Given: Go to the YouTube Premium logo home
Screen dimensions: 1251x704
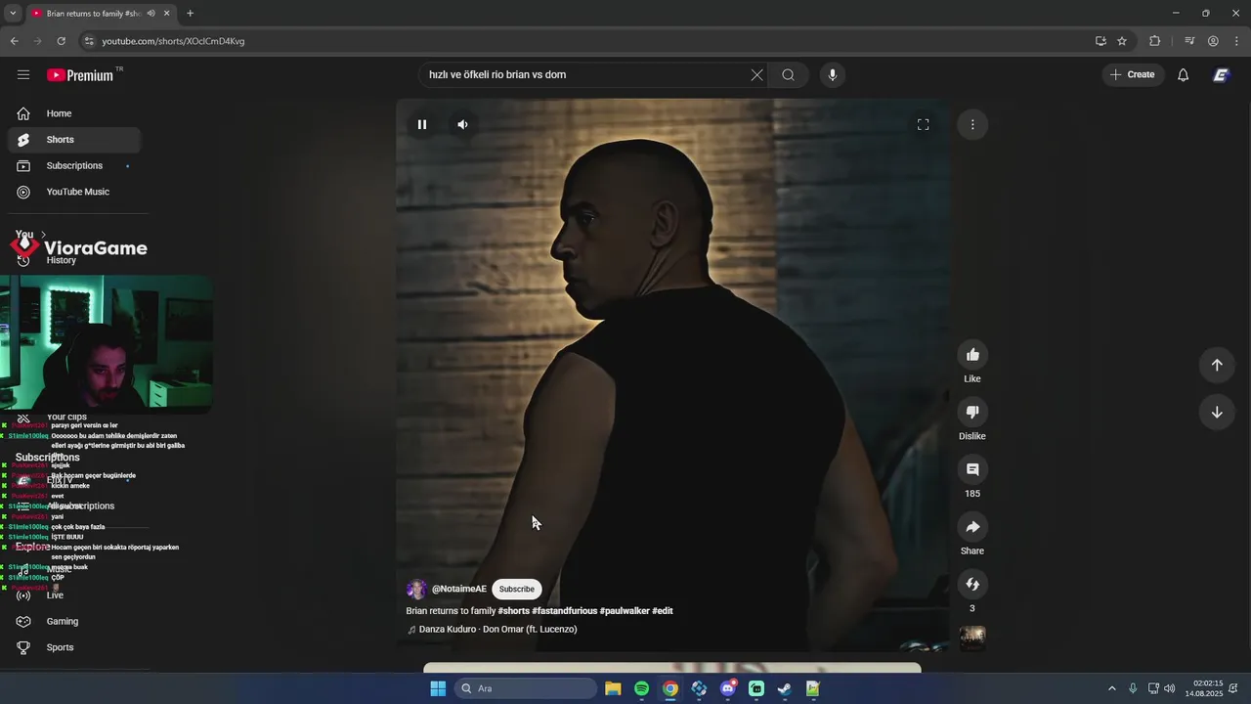Looking at the screenshot, I should (80, 75).
